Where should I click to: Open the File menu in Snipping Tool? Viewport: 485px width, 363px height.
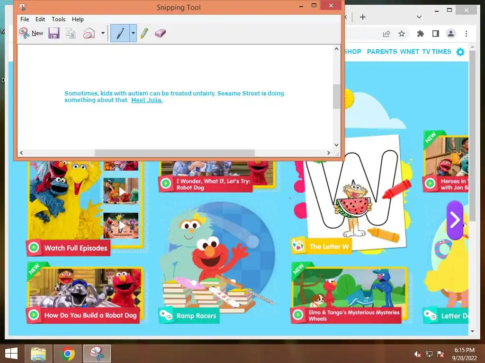(25, 19)
